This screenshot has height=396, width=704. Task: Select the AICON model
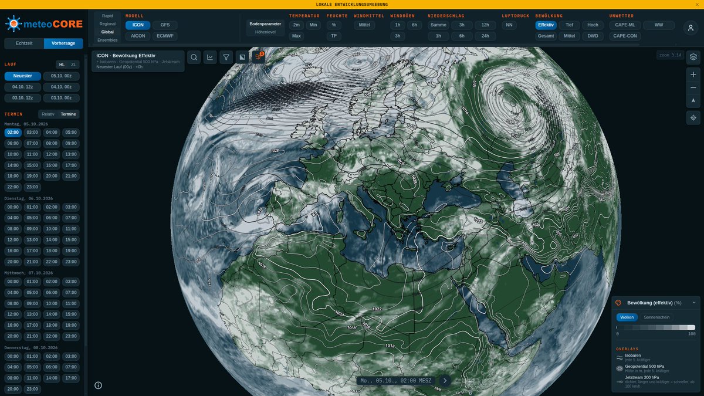[138, 36]
